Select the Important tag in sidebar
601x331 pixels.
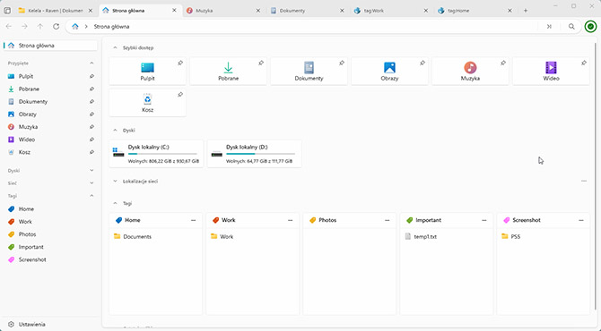[51, 247]
